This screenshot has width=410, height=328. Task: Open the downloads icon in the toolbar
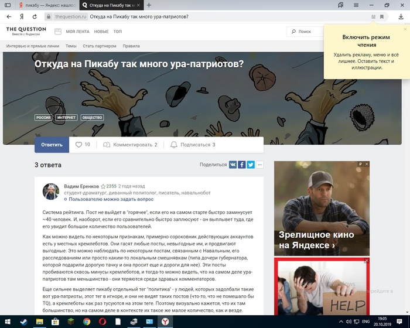click(401, 16)
